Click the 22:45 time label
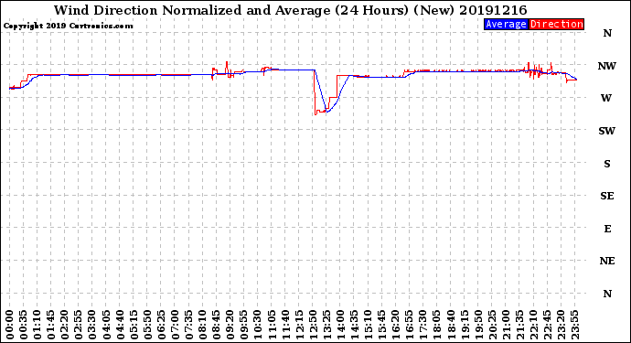The image size is (631, 343). click(547, 325)
